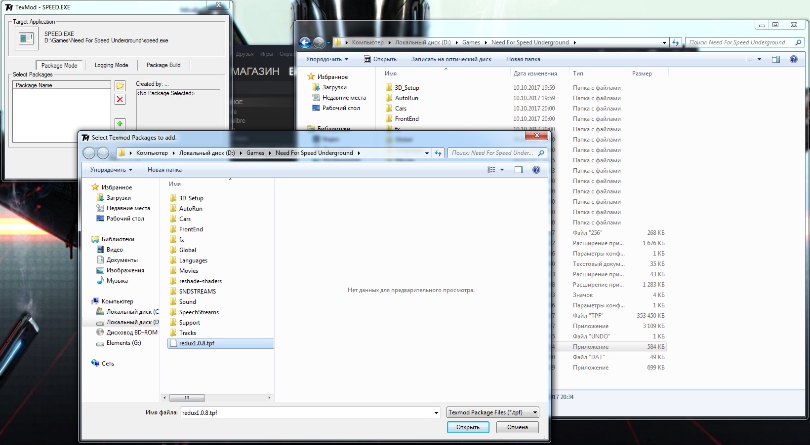810x445 pixels.
Task: Open the Explorer window view options dropdown
Action: coord(759,59)
